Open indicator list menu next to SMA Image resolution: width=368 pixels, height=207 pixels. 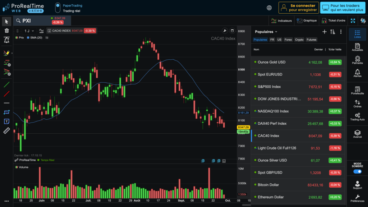(x=47, y=37)
